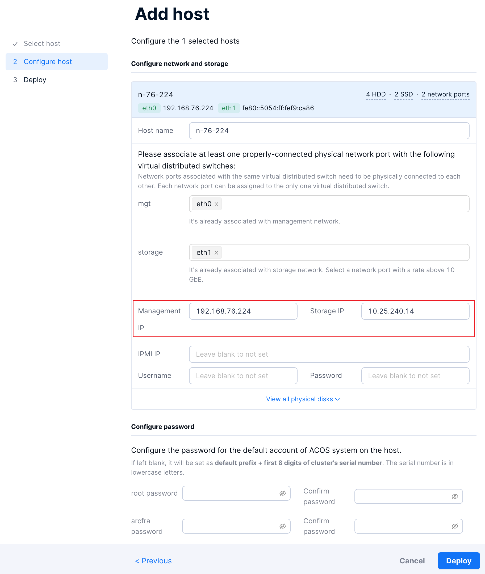Expand View all physical disks
The height and width of the screenshot is (574, 485).
pyautogui.click(x=303, y=399)
